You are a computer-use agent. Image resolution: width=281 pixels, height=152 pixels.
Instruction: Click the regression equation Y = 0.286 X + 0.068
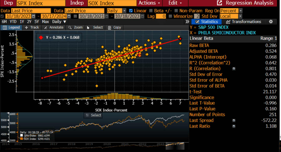(63, 38)
